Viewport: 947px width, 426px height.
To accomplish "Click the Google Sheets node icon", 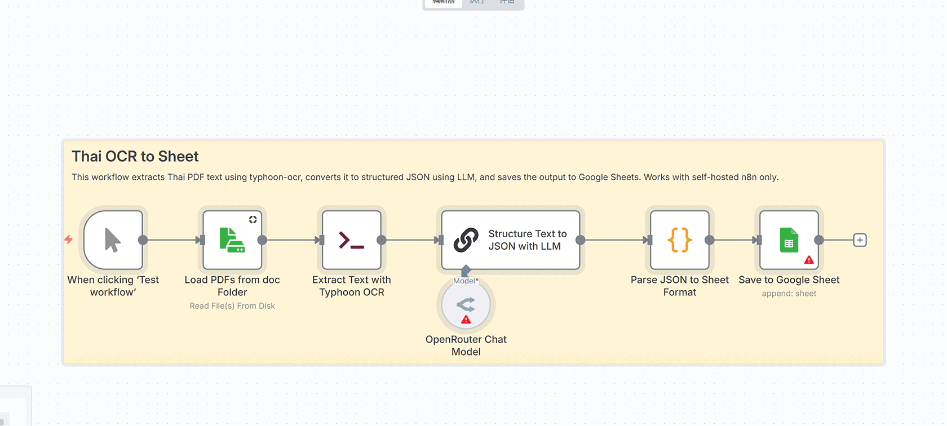I will click(789, 240).
